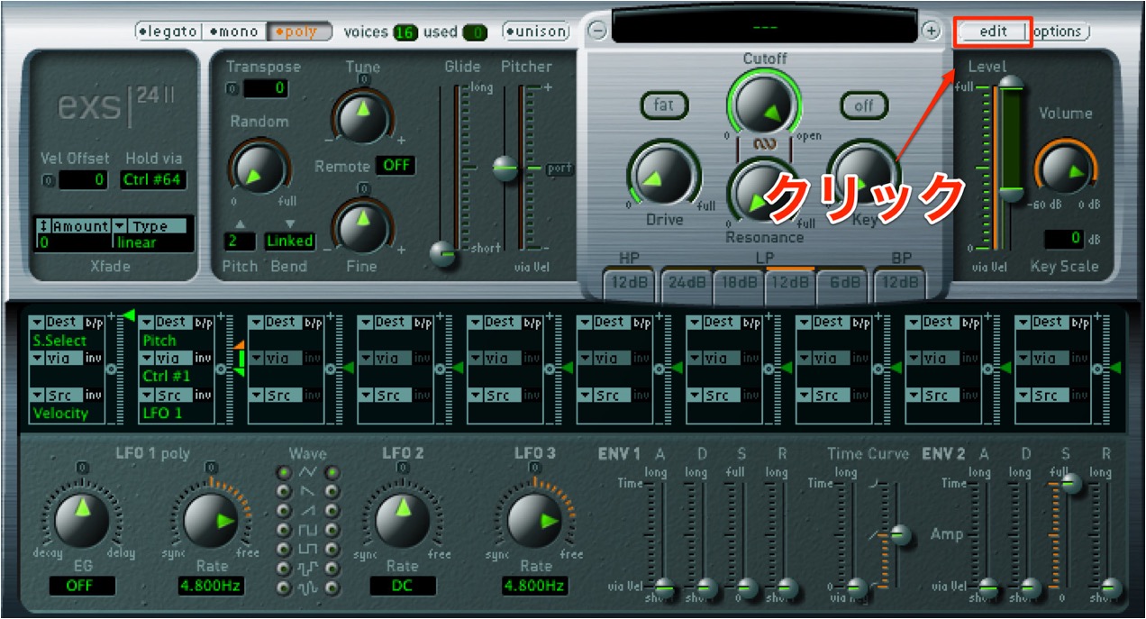Select the BP 12dB filter type
Screen dimensions: 1146x619
[899, 282]
